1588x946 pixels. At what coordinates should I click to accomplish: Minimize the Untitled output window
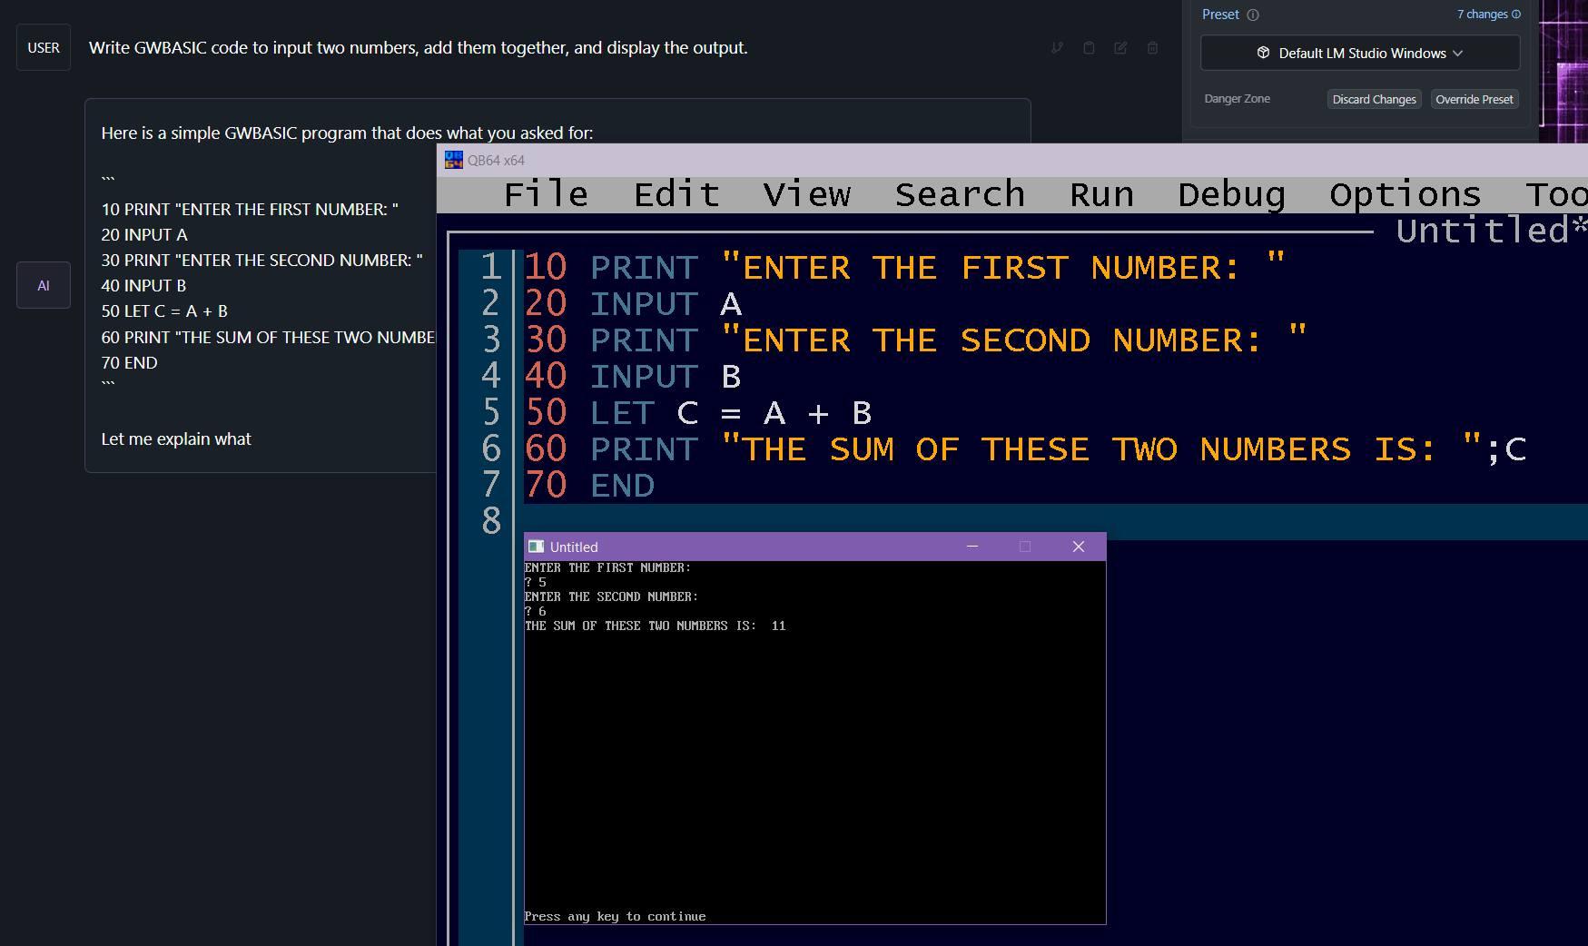972,547
